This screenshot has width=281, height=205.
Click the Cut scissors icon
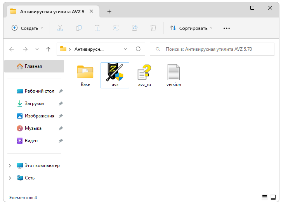click(60, 28)
